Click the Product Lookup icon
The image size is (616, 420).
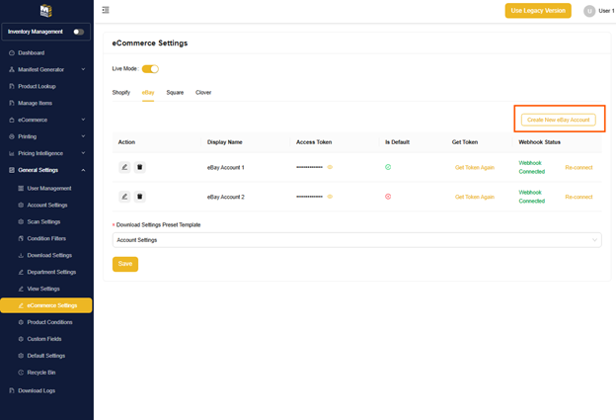(x=12, y=87)
